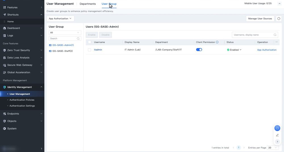Click the Client Permission info icon
This screenshot has width=284, height=152.
click(217, 42)
